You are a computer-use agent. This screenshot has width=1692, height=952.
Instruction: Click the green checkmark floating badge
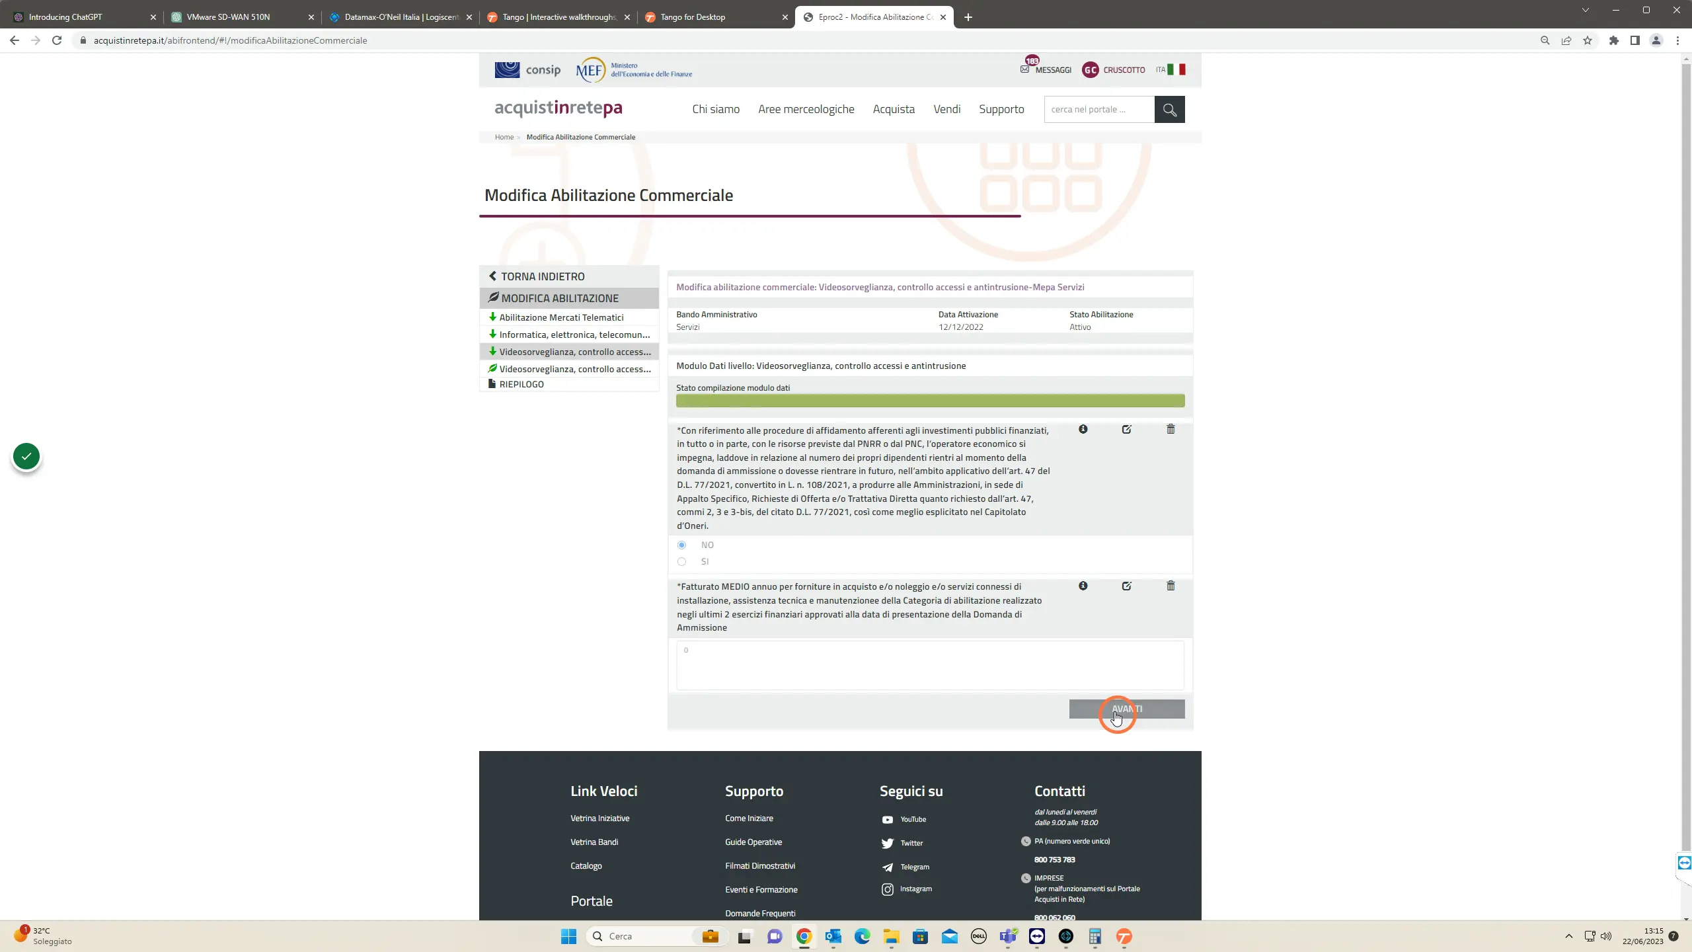coord(26,456)
